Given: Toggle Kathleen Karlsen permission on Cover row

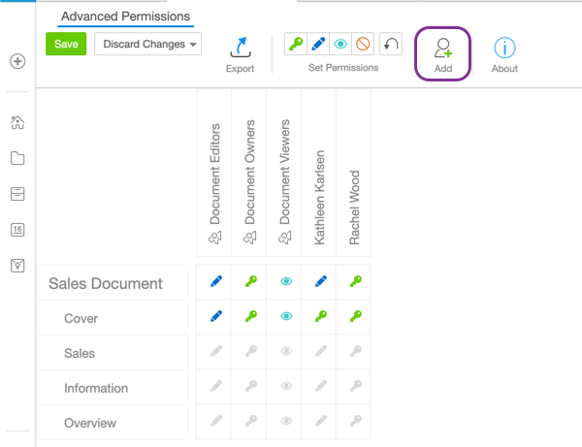Looking at the screenshot, I should [320, 317].
